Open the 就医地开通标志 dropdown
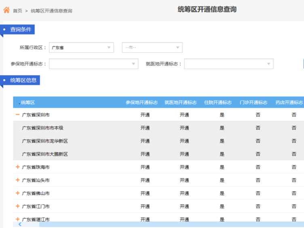The height and width of the screenshot is (228, 304). 228,64
